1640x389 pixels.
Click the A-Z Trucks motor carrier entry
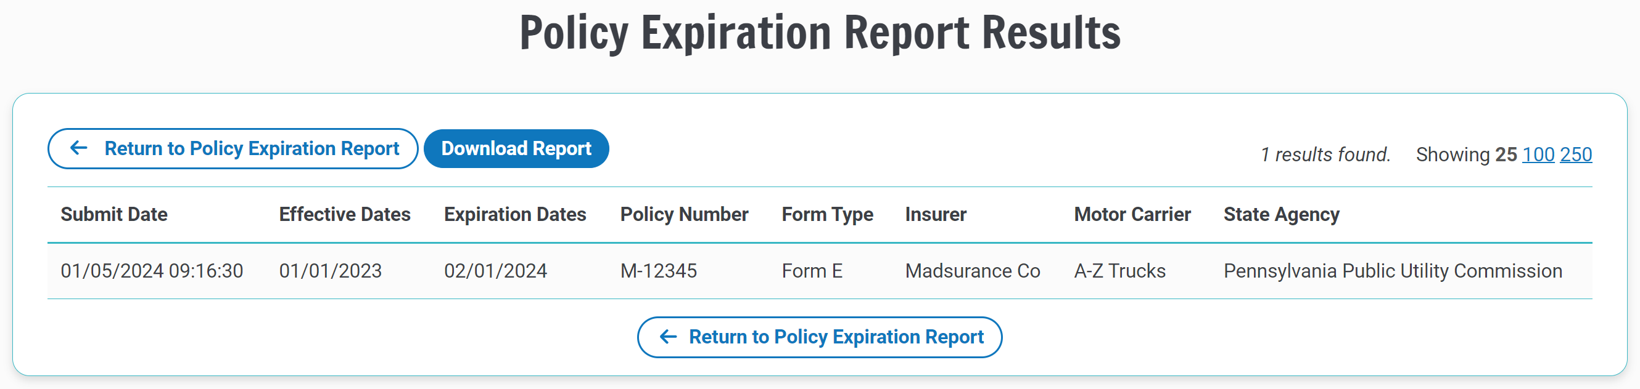(x=1119, y=271)
